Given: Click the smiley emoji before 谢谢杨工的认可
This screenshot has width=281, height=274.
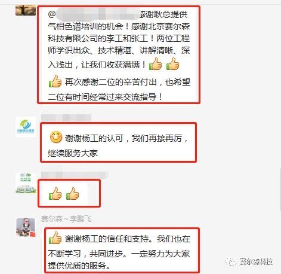Looking at the screenshot, I should 55,137.
